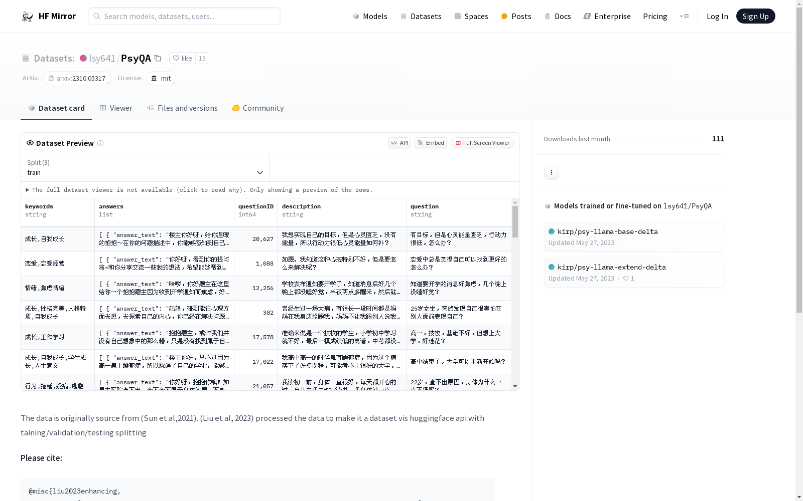803x501 pixels.
Task: Like the PsyQA dataset
Action: click(183, 58)
